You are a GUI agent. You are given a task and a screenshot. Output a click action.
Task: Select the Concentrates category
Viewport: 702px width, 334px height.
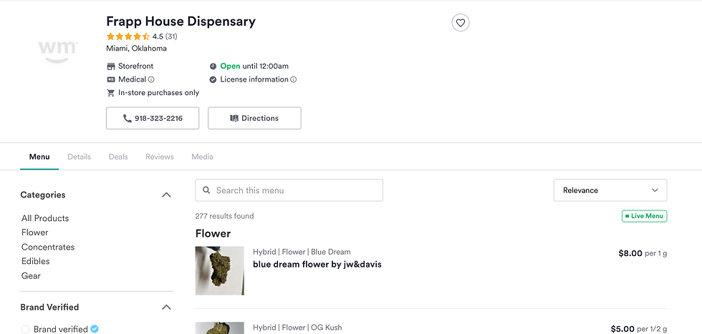pyautogui.click(x=48, y=247)
